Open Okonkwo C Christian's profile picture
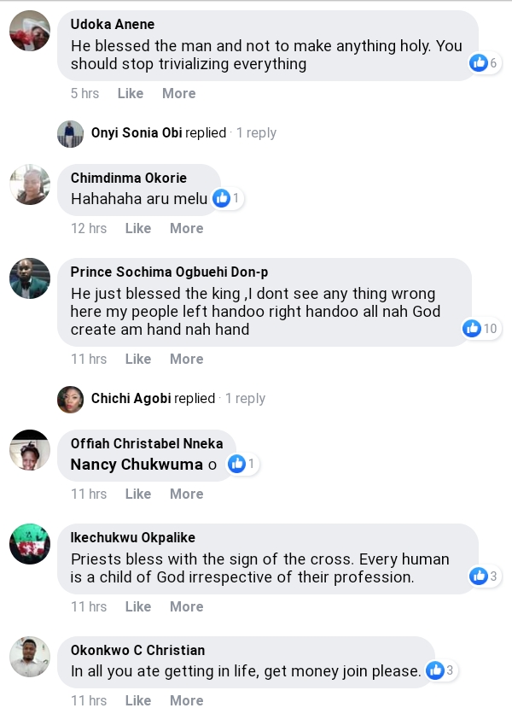The width and height of the screenshot is (512, 708). click(30, 657)
